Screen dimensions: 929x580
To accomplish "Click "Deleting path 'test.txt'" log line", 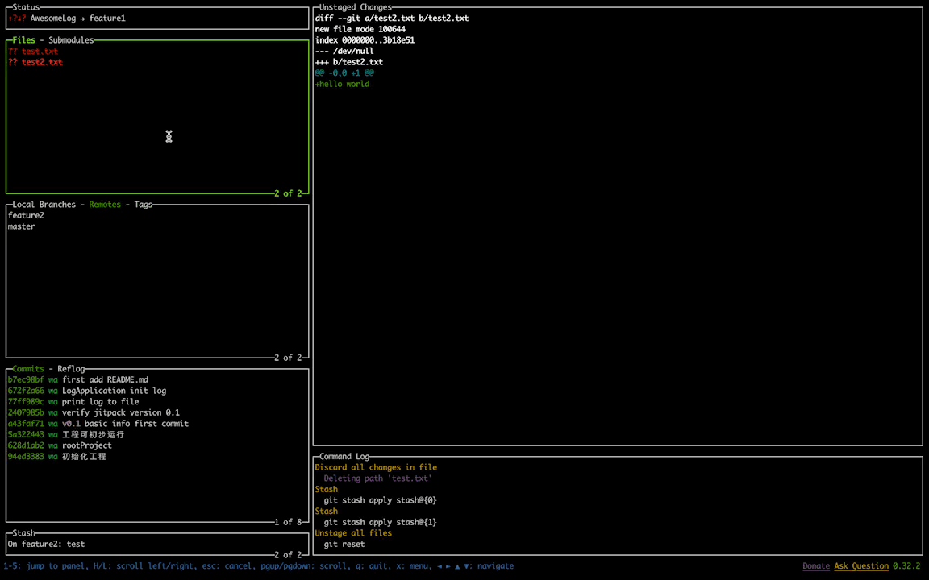I will [x=378, y=478].
